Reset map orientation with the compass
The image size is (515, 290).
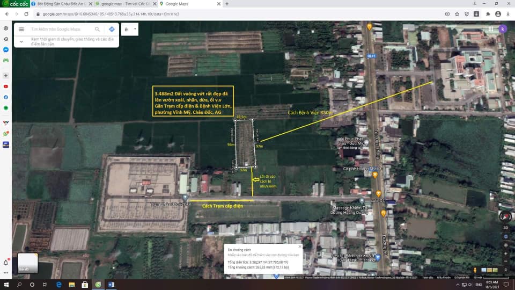[505, 216]
